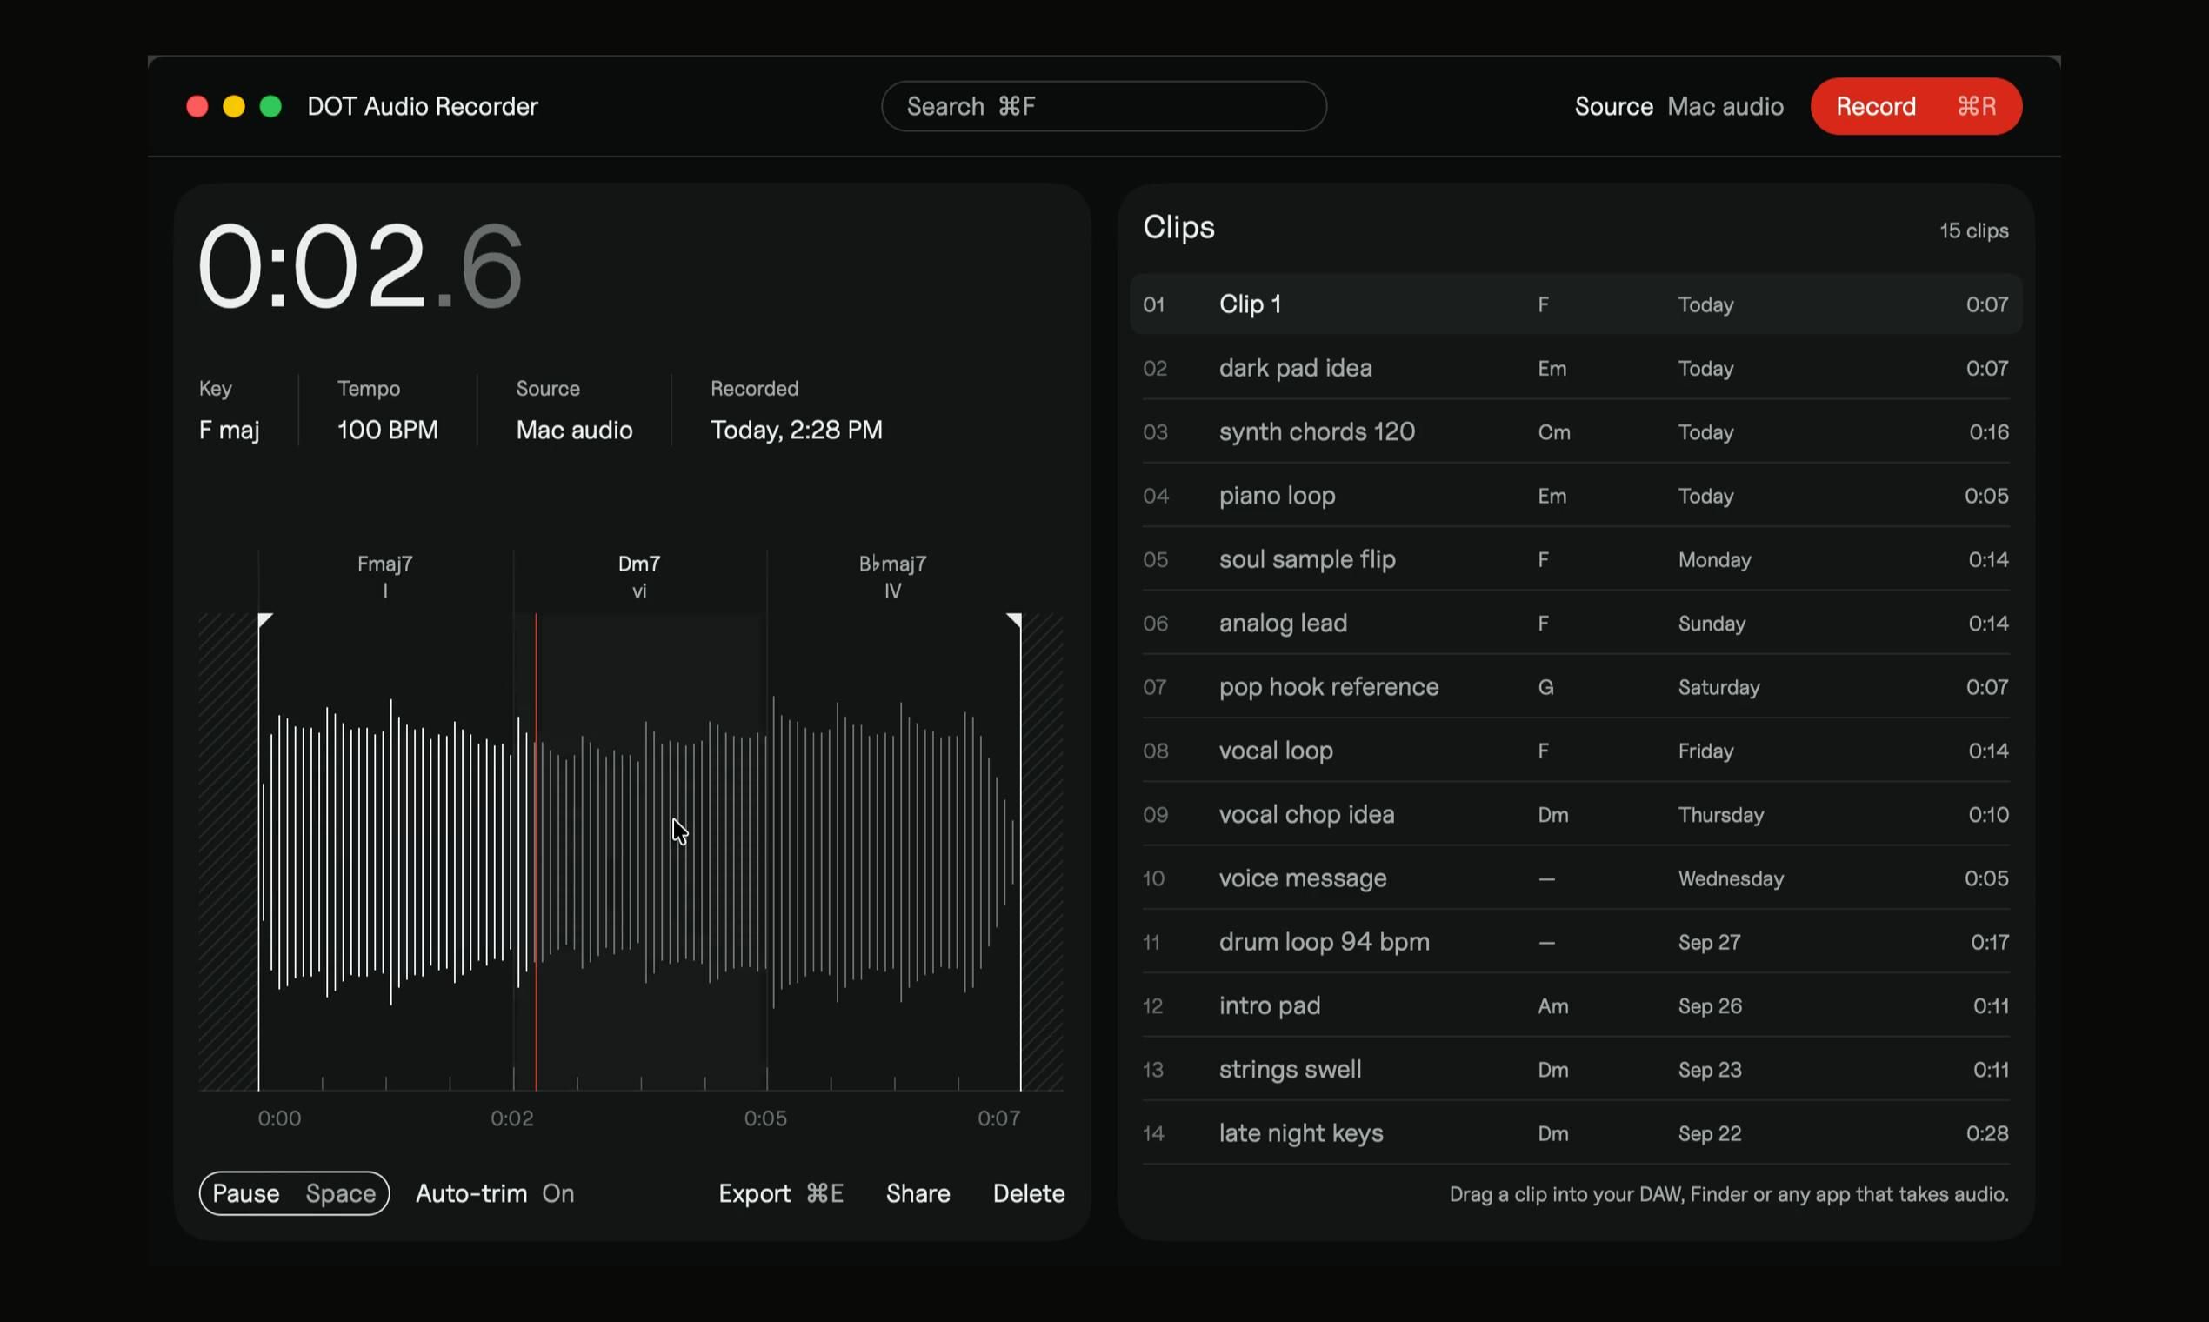
Task: Select the soul sample flip clip
Action: click(1576, 559)
